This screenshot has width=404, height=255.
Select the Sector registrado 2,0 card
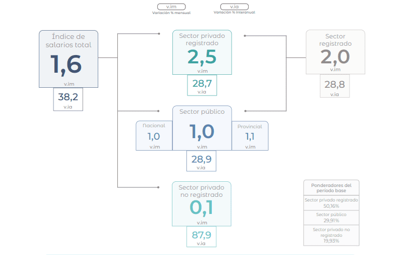pos(335,52)
